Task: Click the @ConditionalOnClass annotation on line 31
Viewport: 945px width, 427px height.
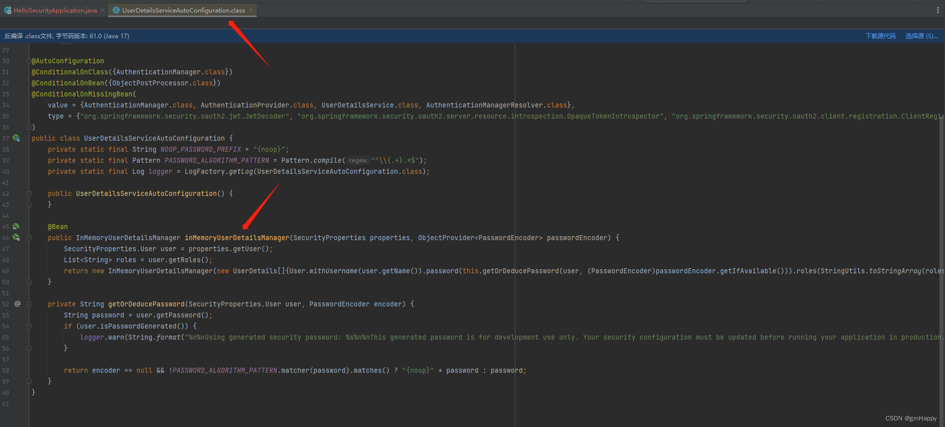Action: pos(70,72)
